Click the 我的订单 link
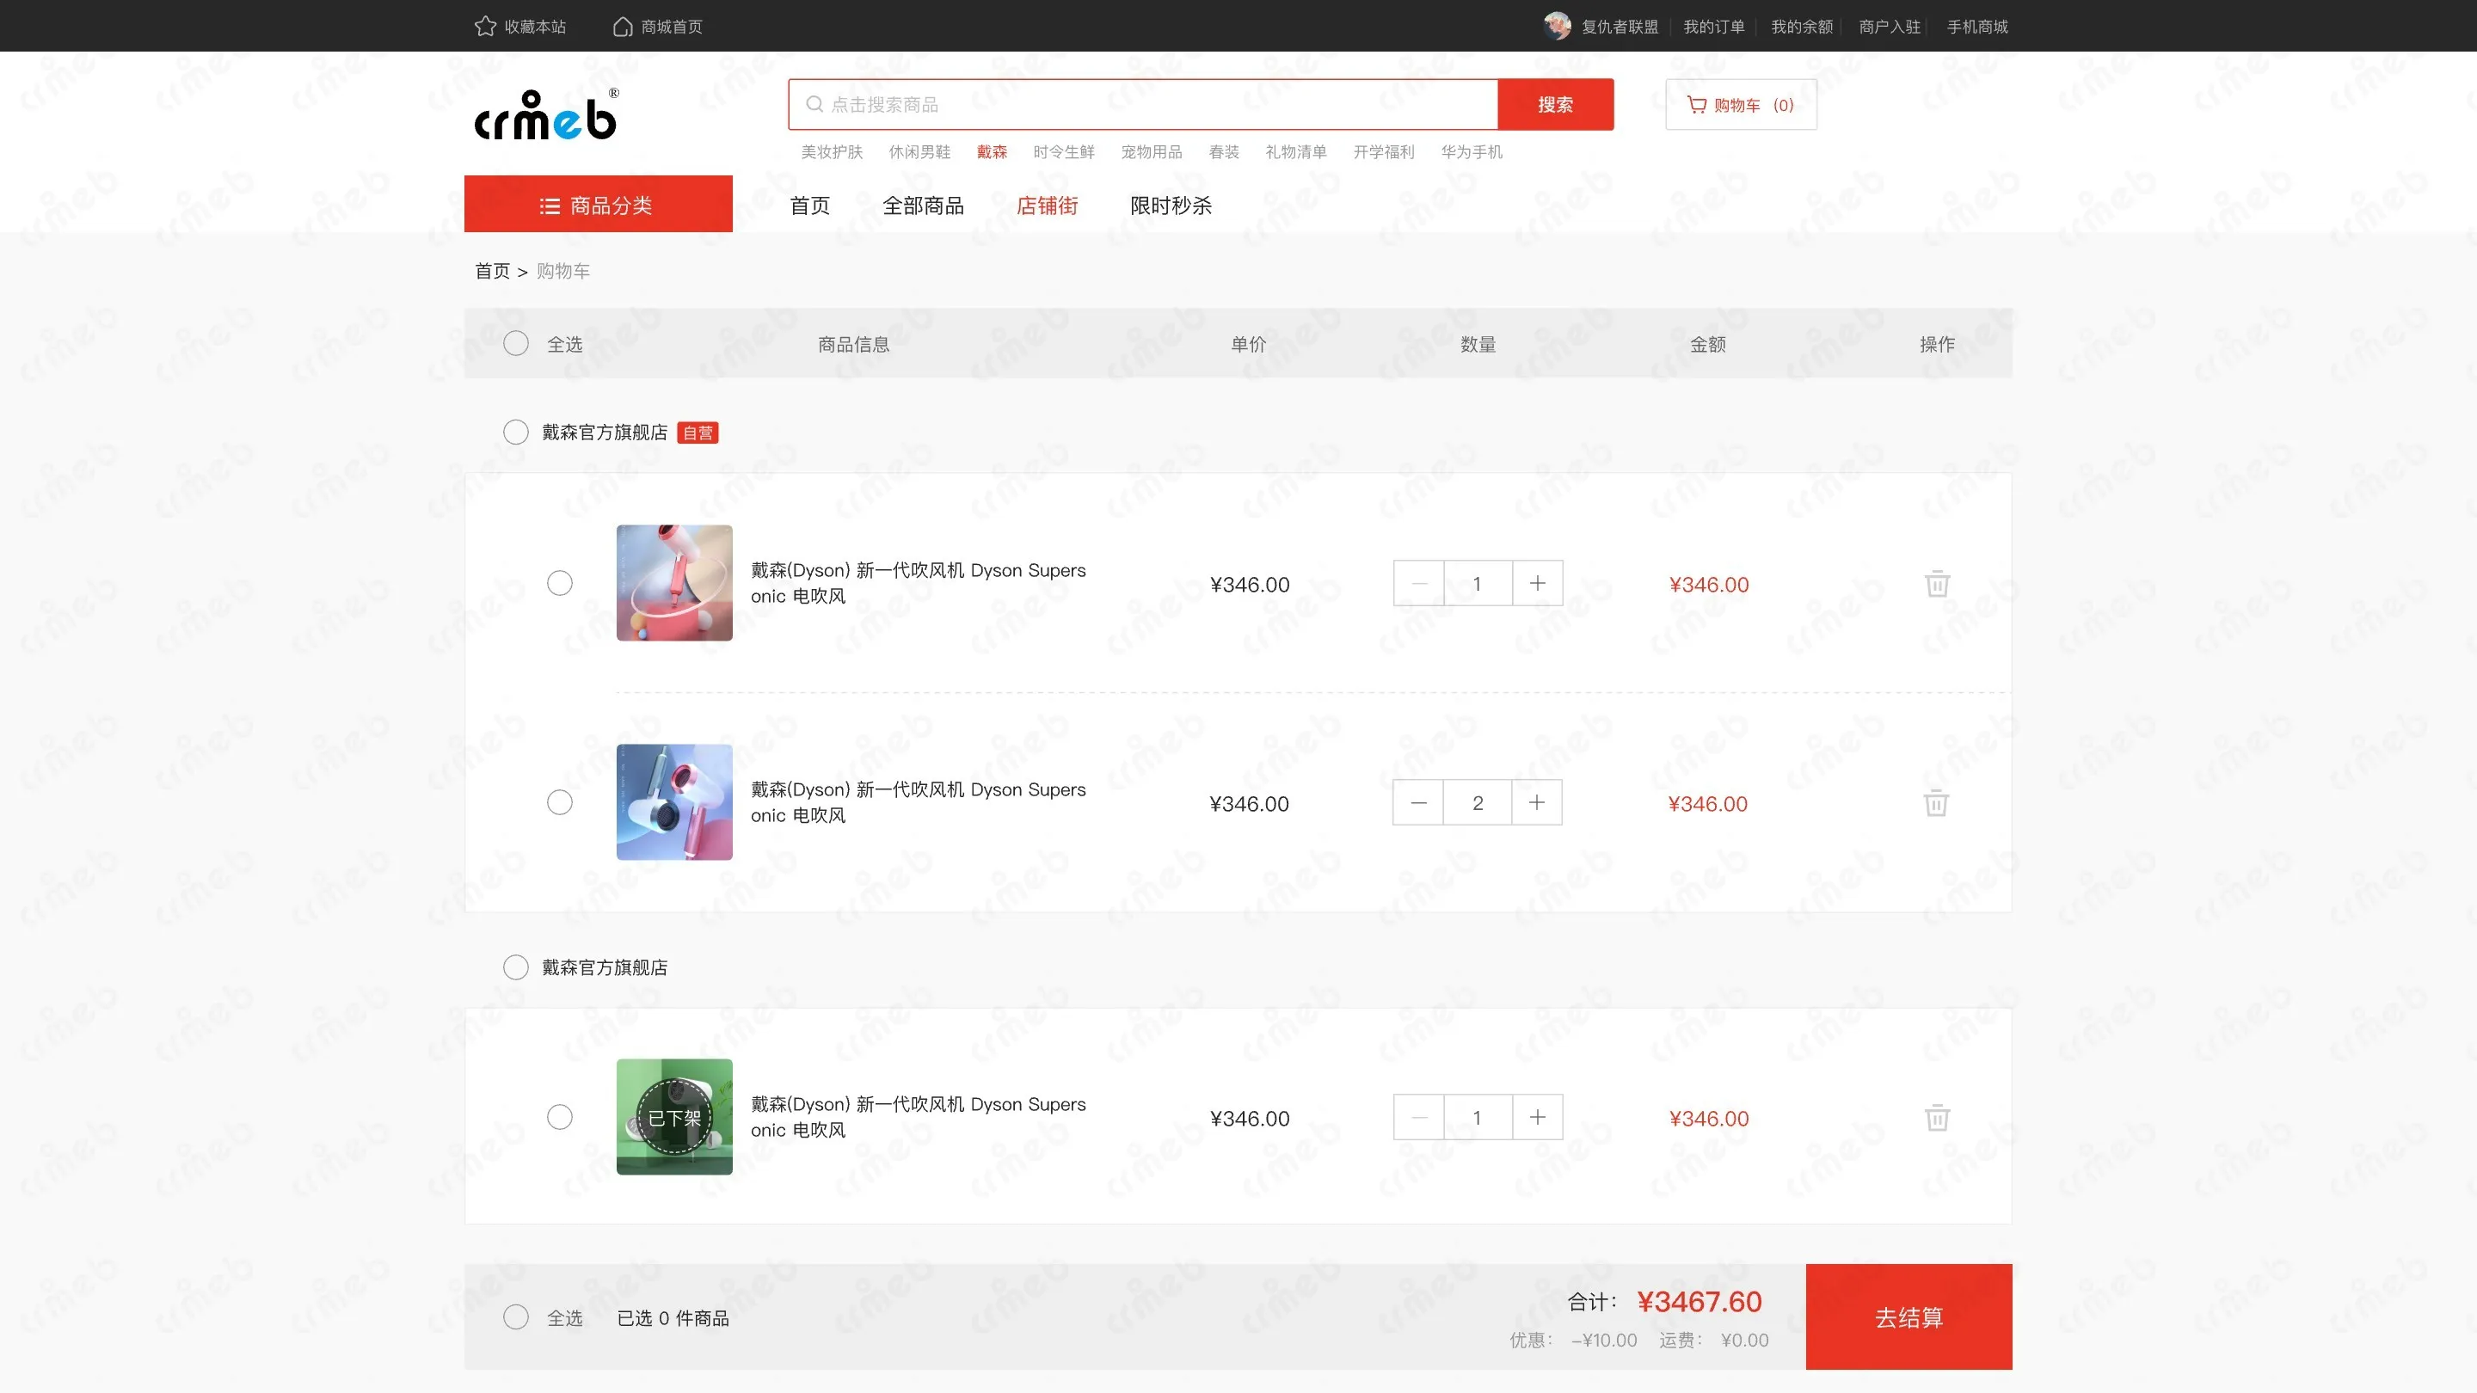 (1713, 27)
